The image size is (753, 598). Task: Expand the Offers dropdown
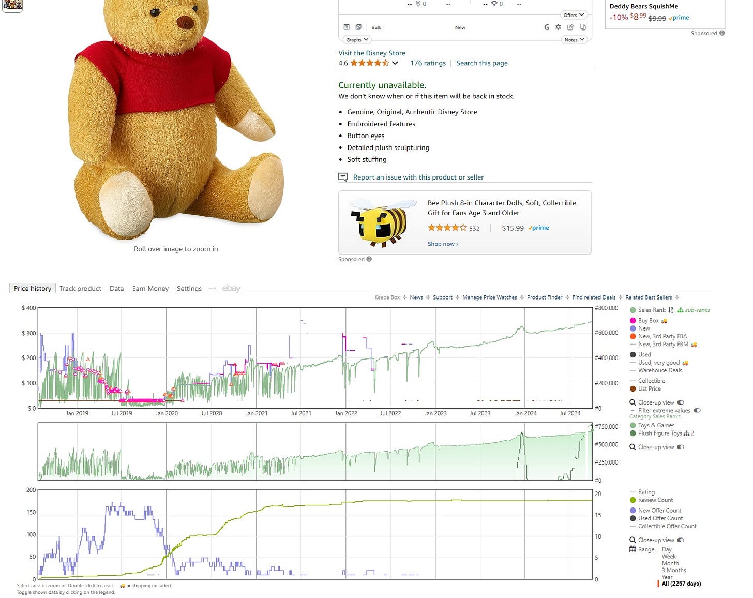(x=574, y=15)
